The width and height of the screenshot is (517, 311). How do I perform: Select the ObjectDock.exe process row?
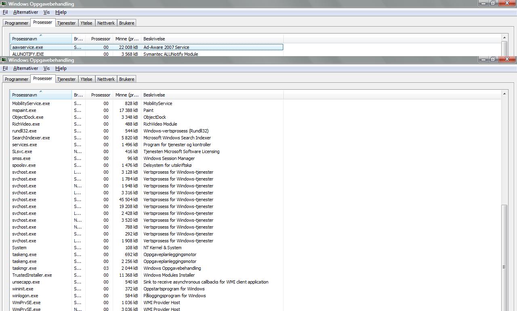point(147,117)
